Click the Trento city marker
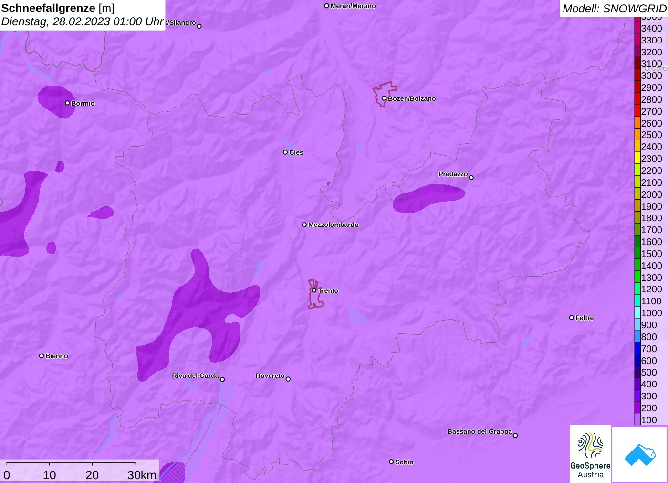The width and height of the screenshot is (668, 483). click(x=314, y=290)
